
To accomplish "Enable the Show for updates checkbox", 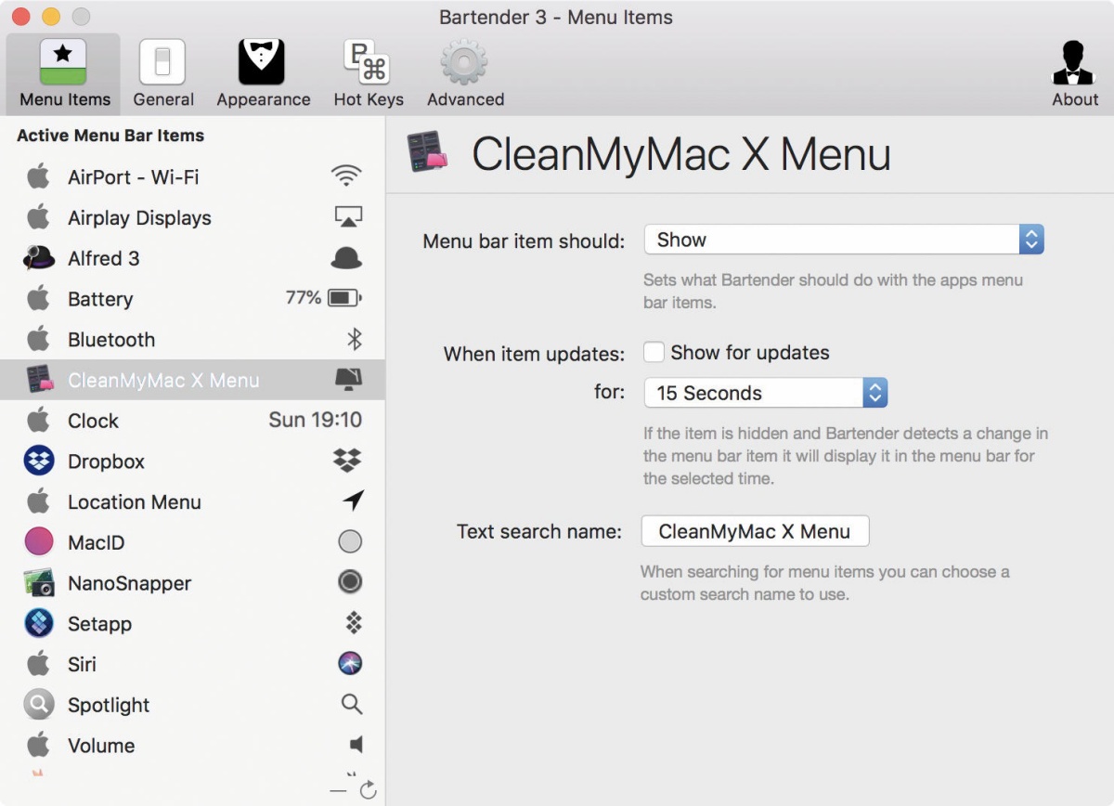I will pyautogui.click(x=654, y=353).
